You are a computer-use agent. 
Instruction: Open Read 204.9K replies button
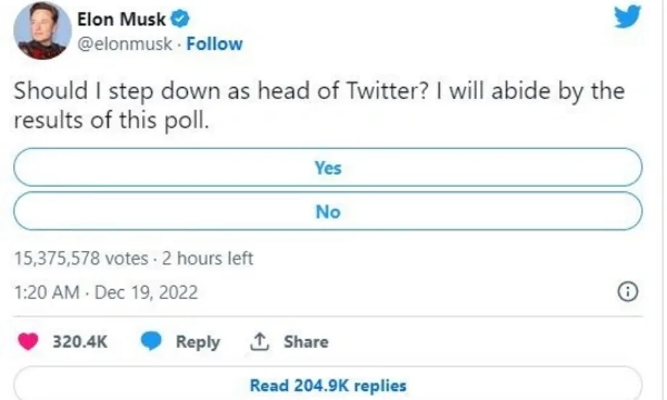[328, 386]
